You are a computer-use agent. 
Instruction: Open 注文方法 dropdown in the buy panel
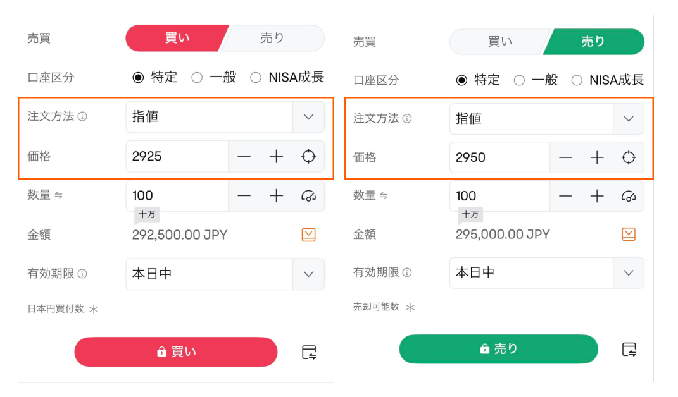tap(308, 117)
